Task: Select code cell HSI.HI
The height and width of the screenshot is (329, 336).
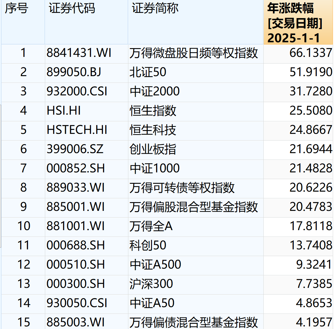Action: tap(86, 112)
